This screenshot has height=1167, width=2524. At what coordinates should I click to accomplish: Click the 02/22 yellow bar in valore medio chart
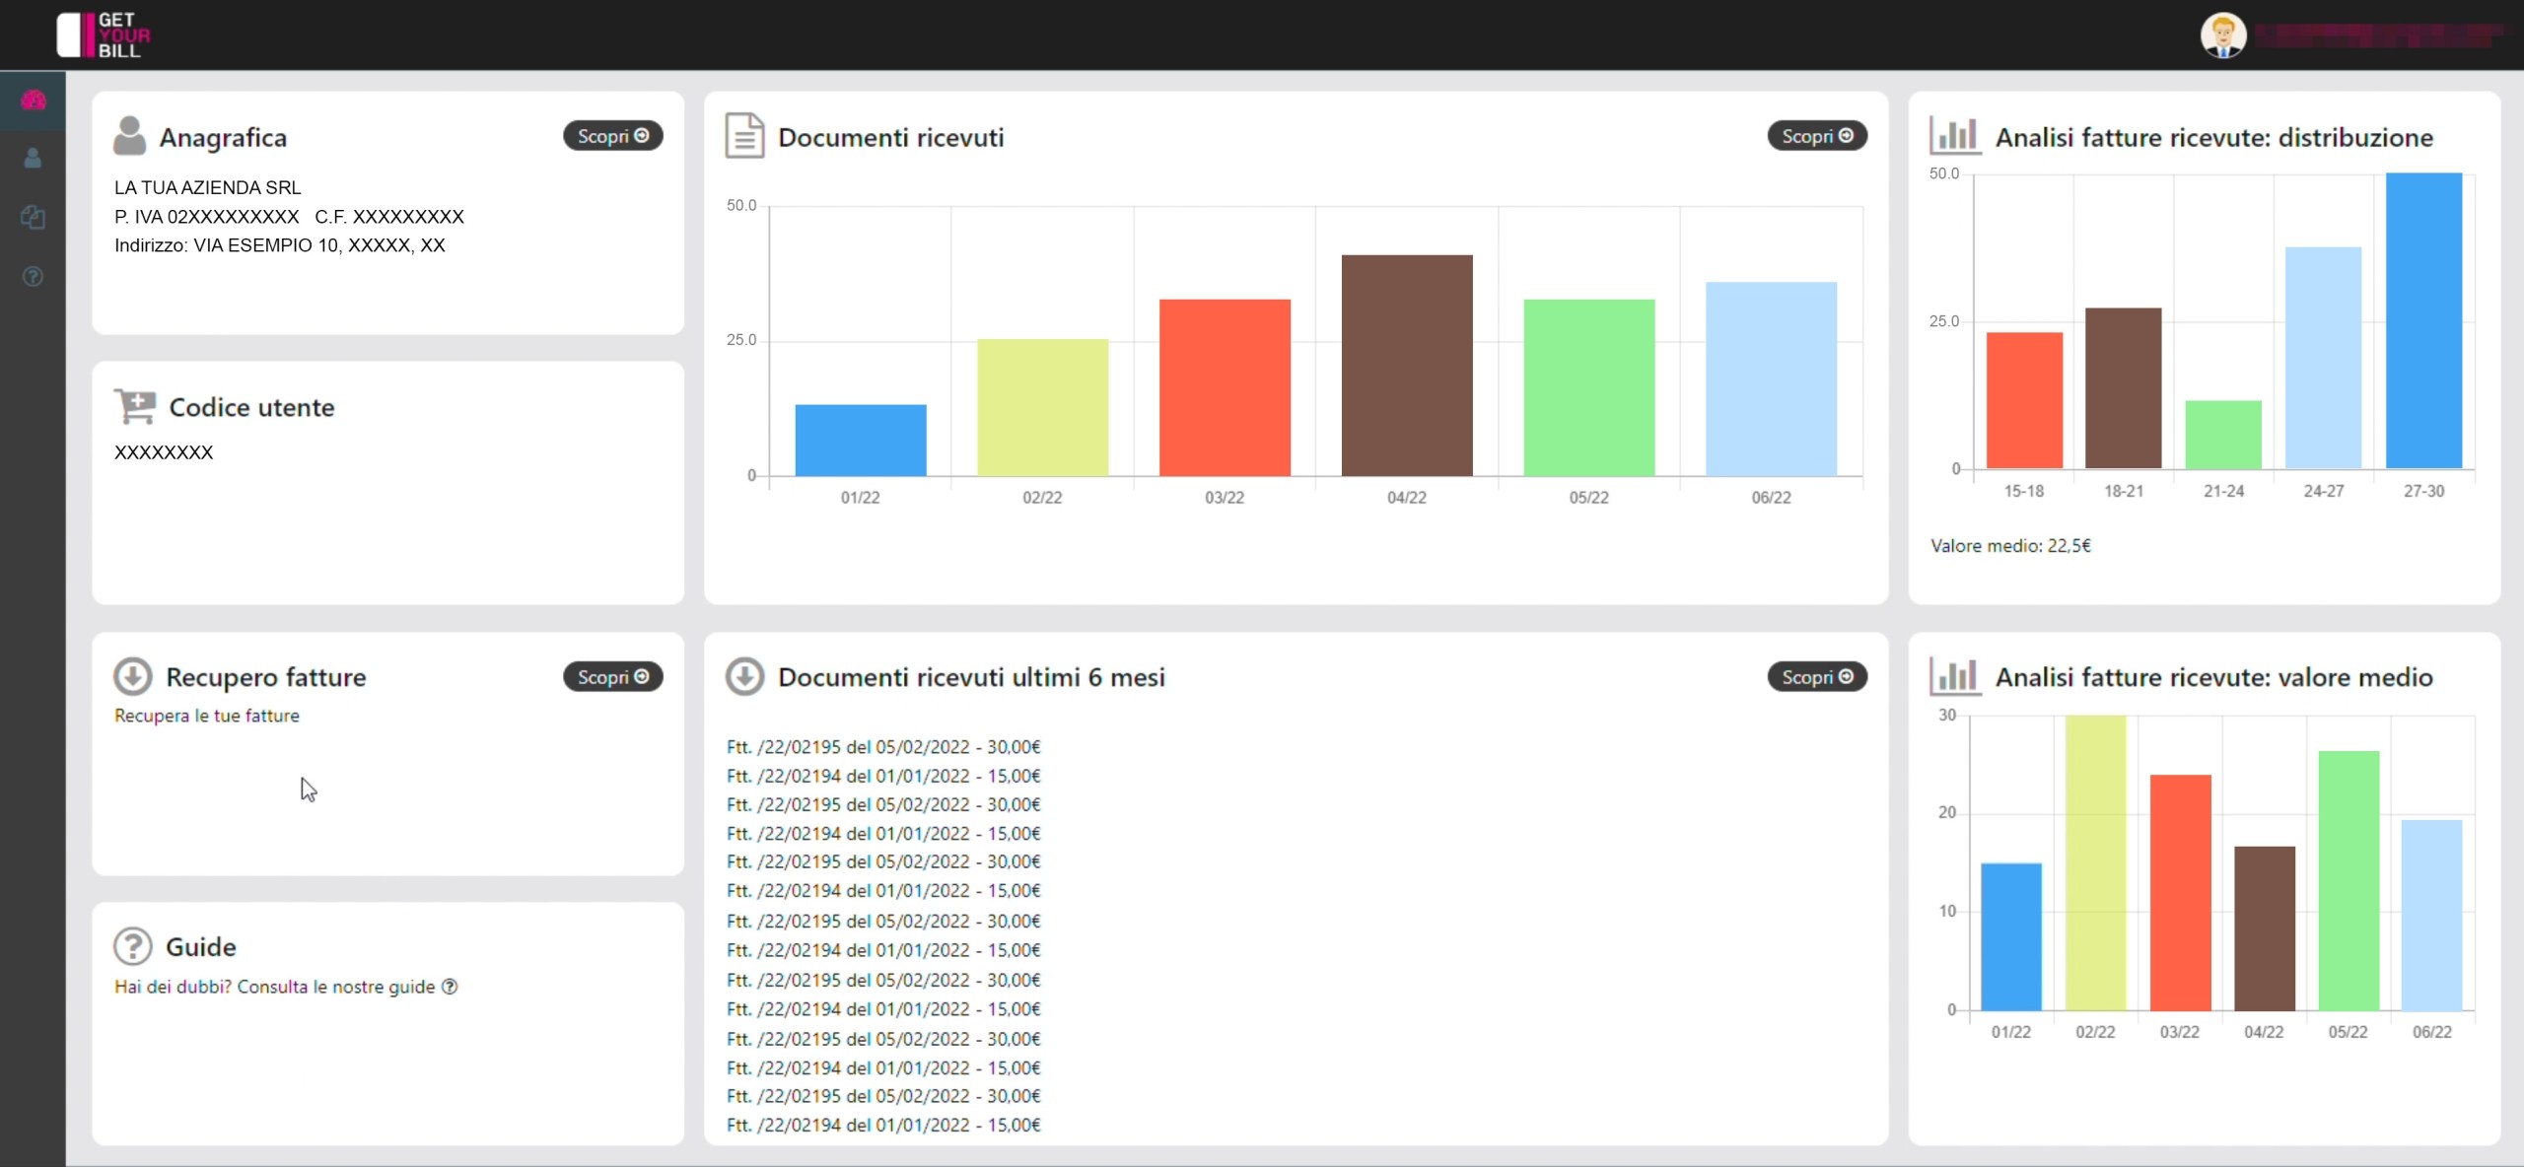pyautogui.click(x=2095, y=862)
